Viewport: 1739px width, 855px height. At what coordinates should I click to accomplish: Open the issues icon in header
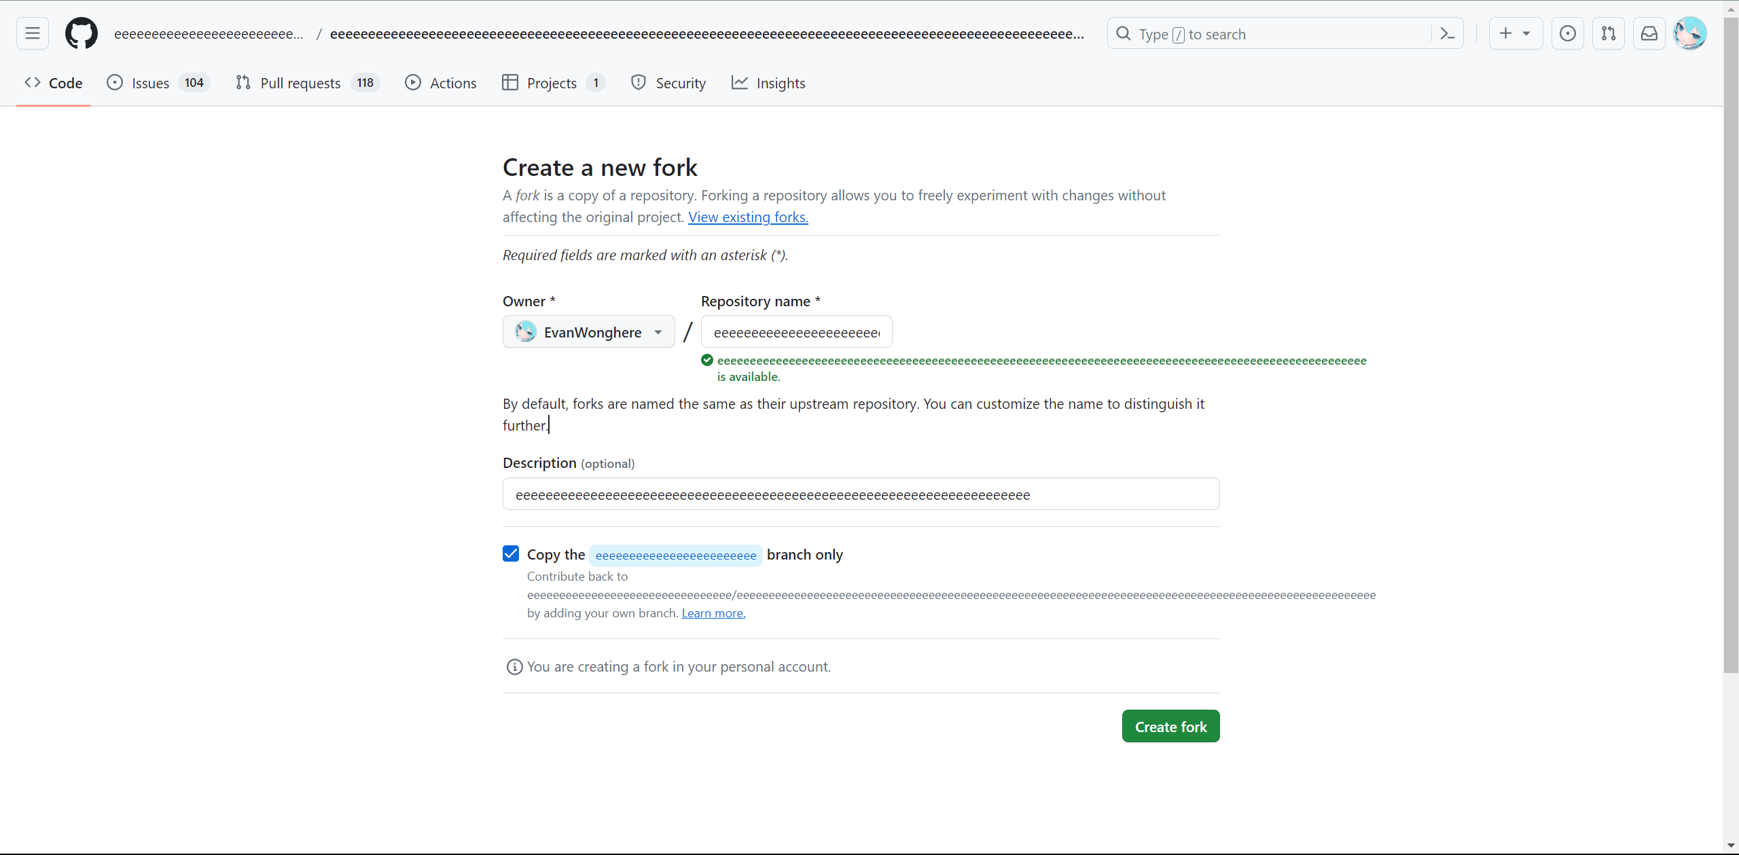[x=1568, y=33]
